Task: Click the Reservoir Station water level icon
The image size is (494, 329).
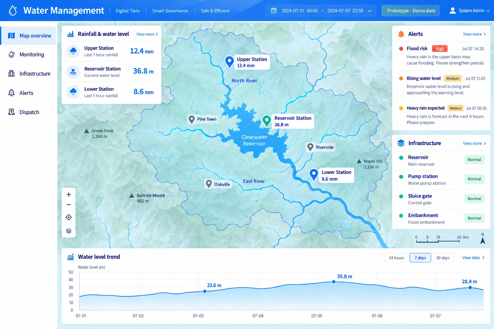Action: (73, 71)
